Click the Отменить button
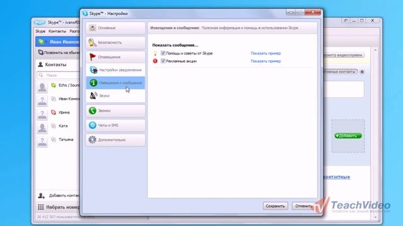Viewport: 403px width, 226px height. point(304,206)
